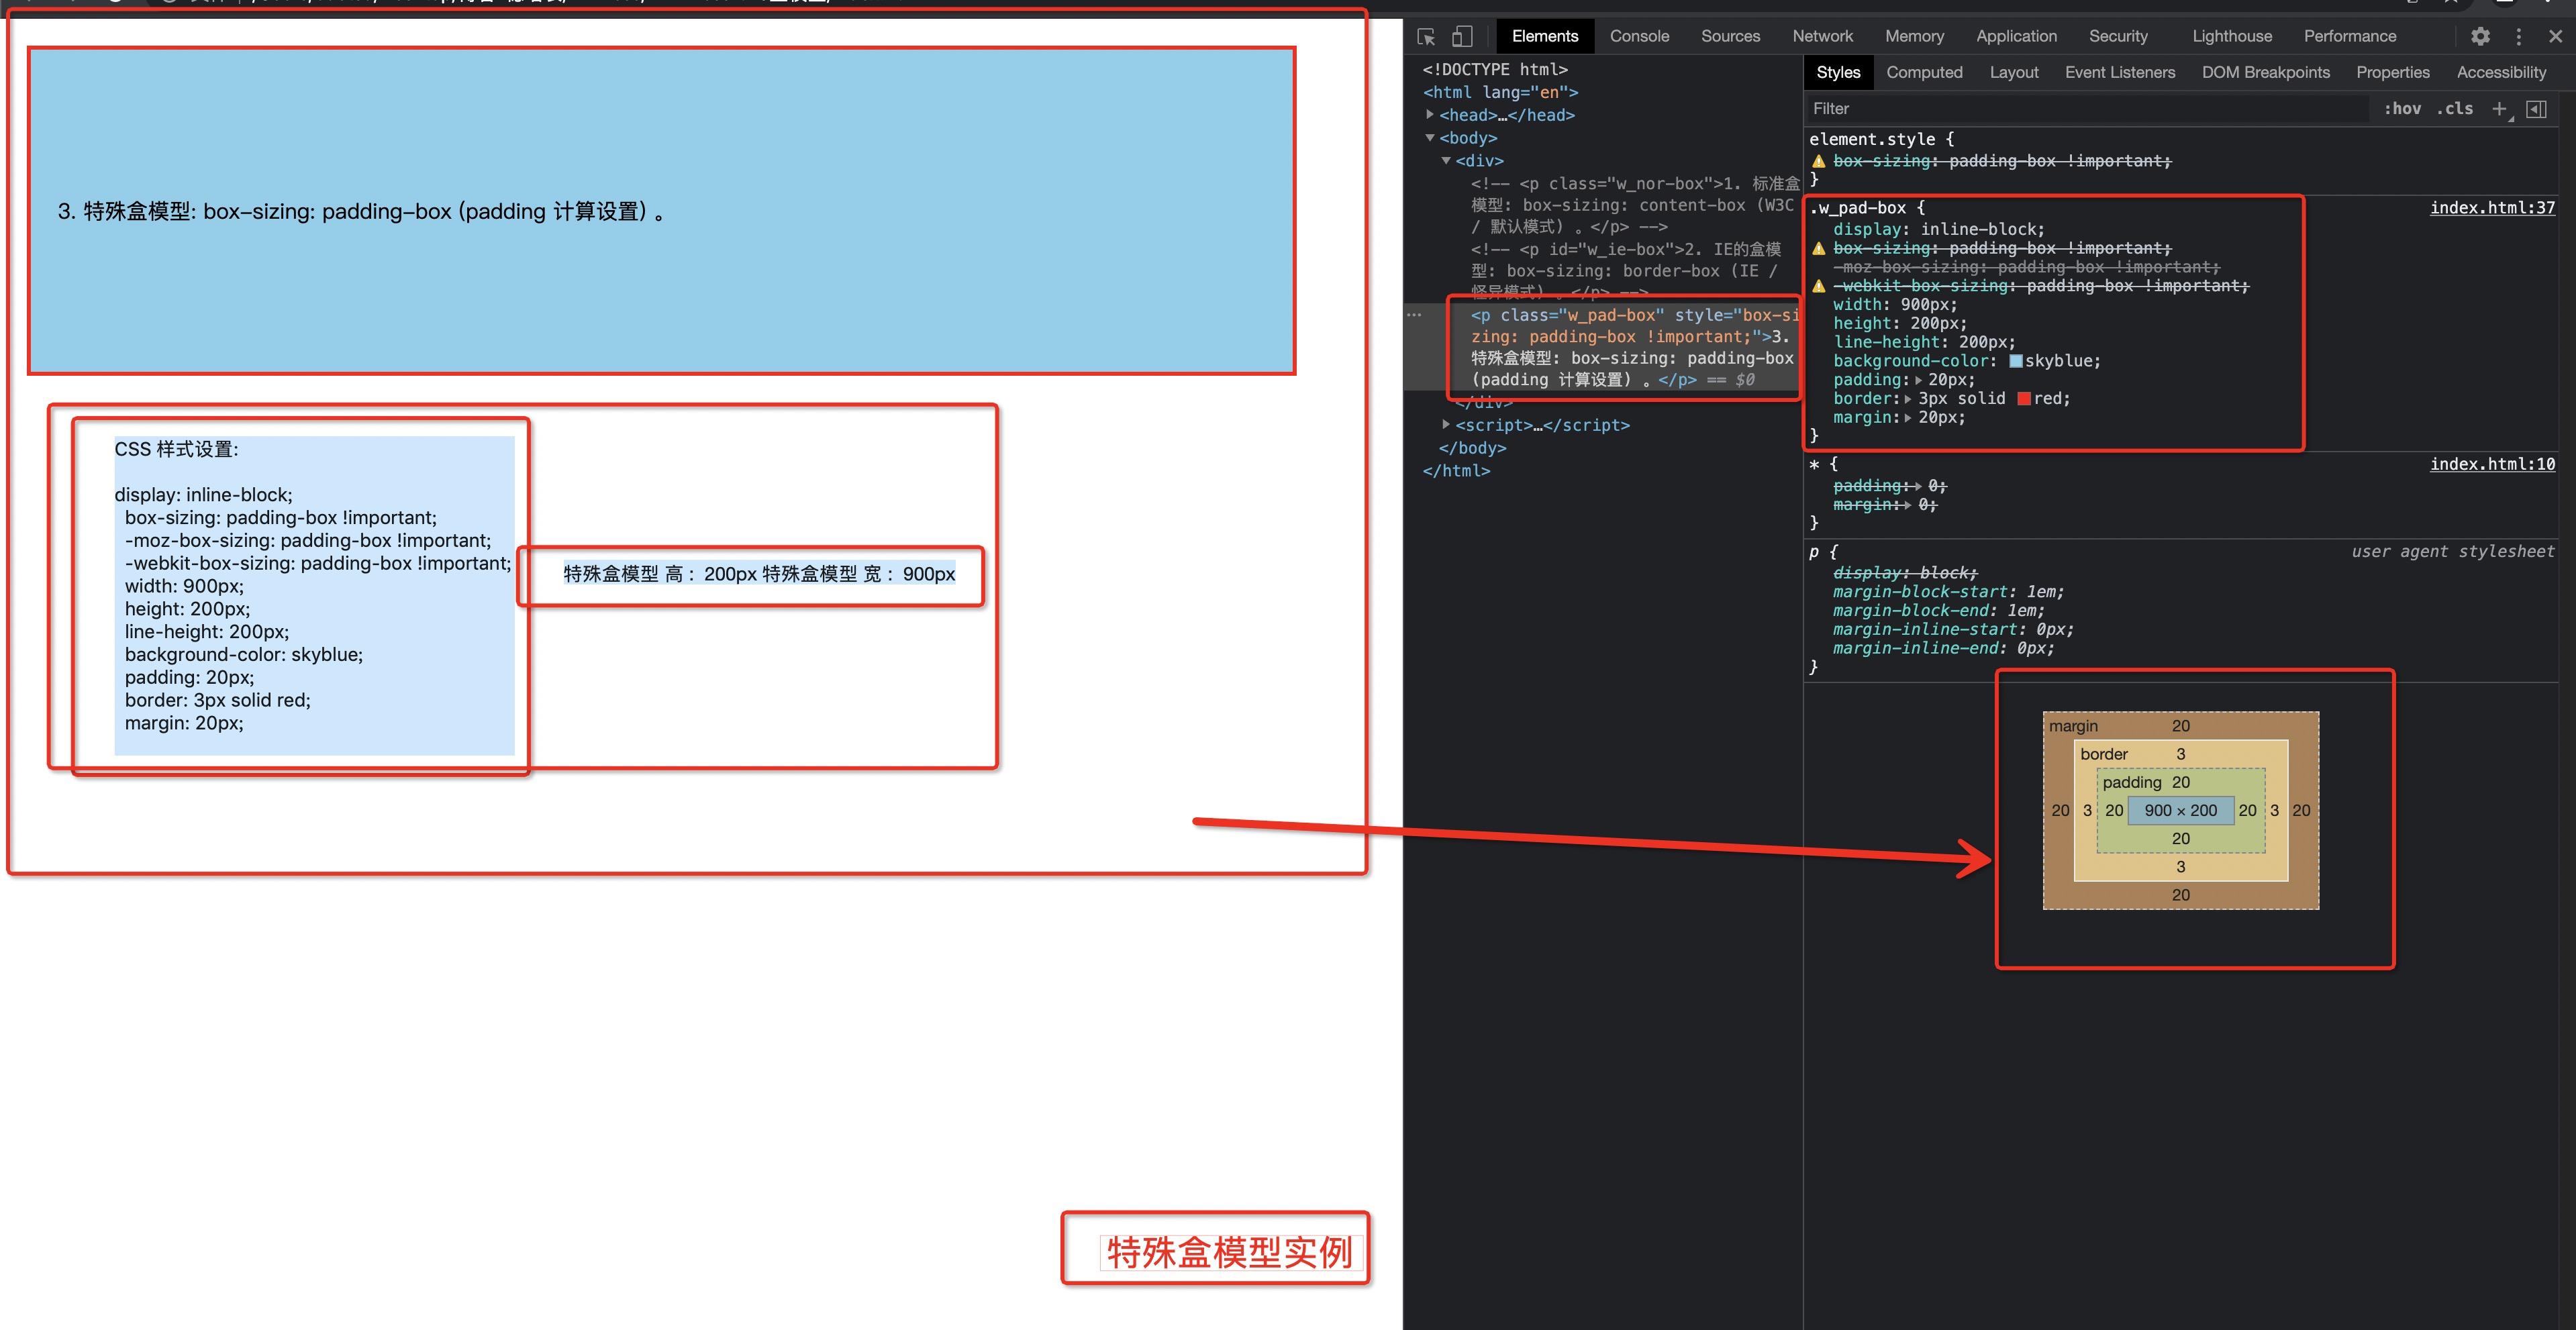Open DevTools settings gear
The image size is (2576, 1330).
(2480, 36)
